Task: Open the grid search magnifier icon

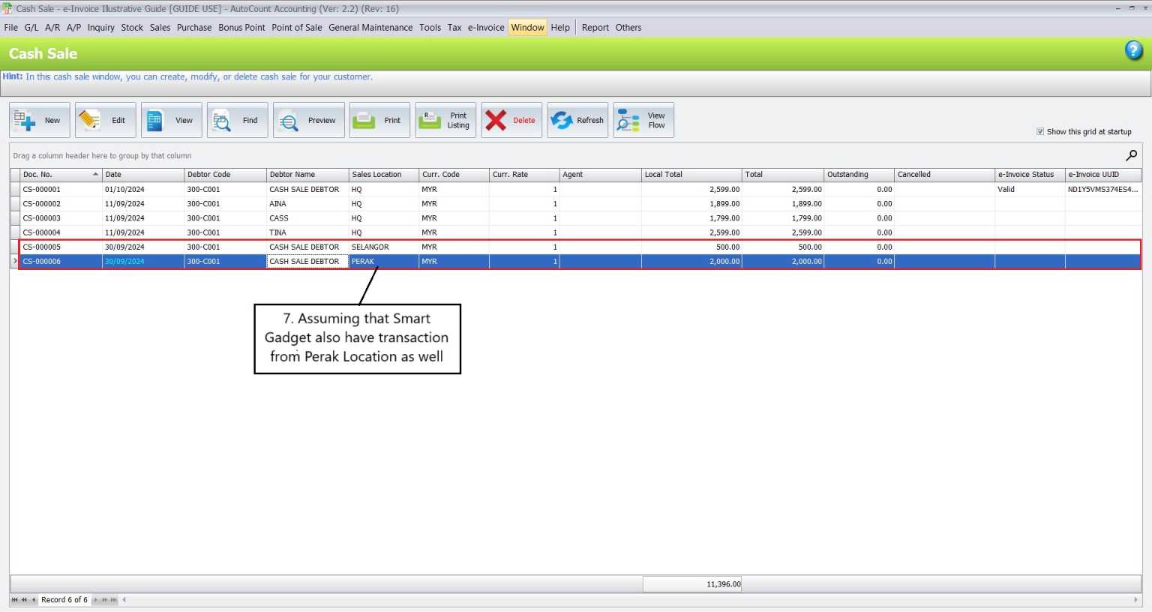Action: [x=1131, y=155]
